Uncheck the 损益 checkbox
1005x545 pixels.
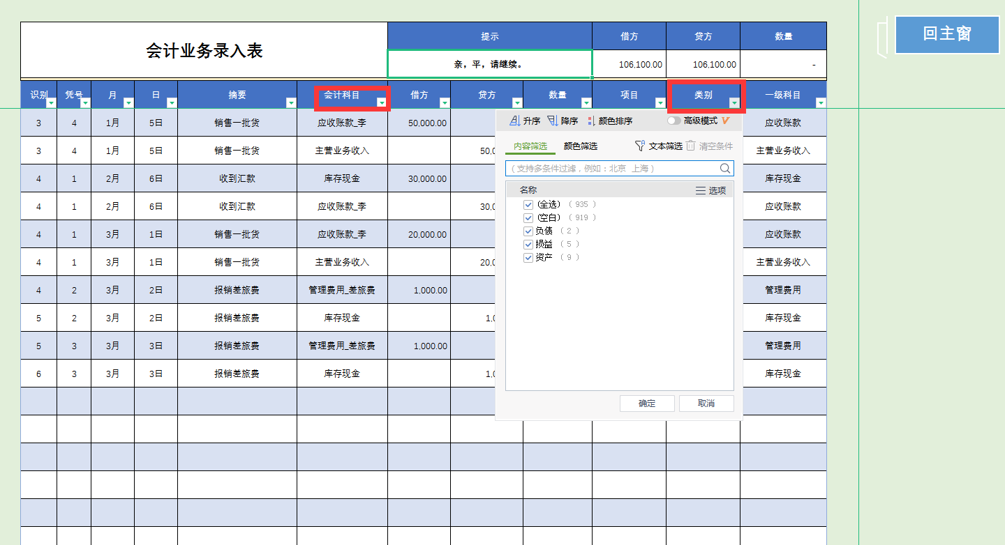point(528,244)
